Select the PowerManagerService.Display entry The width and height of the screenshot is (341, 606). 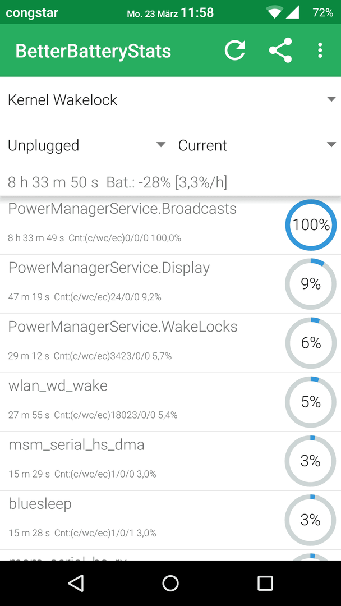[170, 284]
